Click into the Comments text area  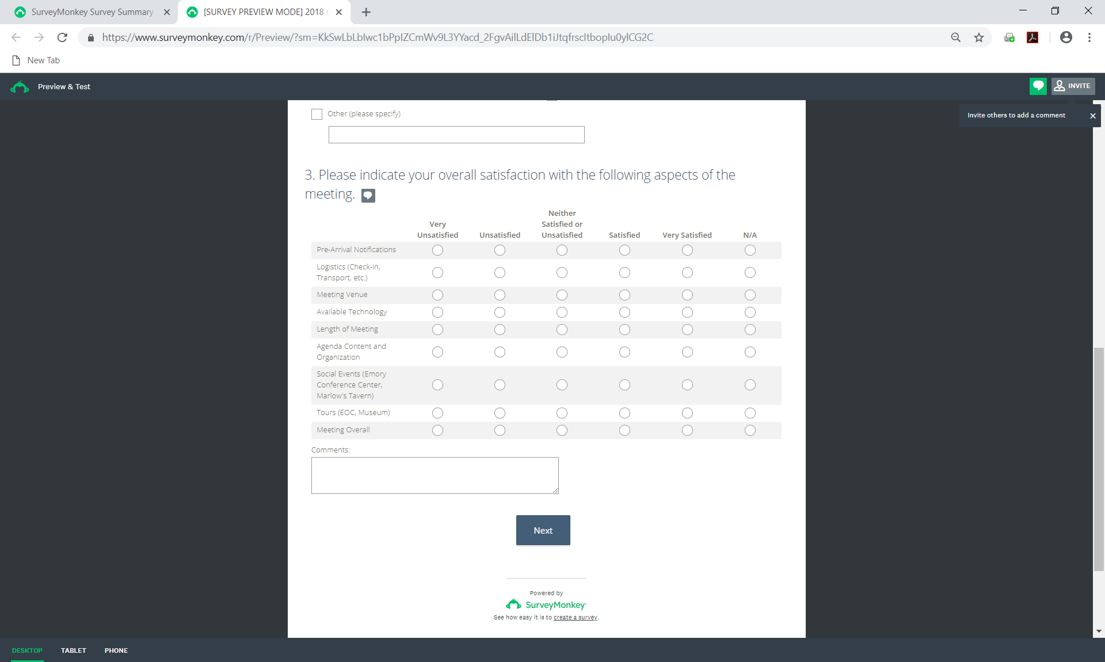point(435,475)
